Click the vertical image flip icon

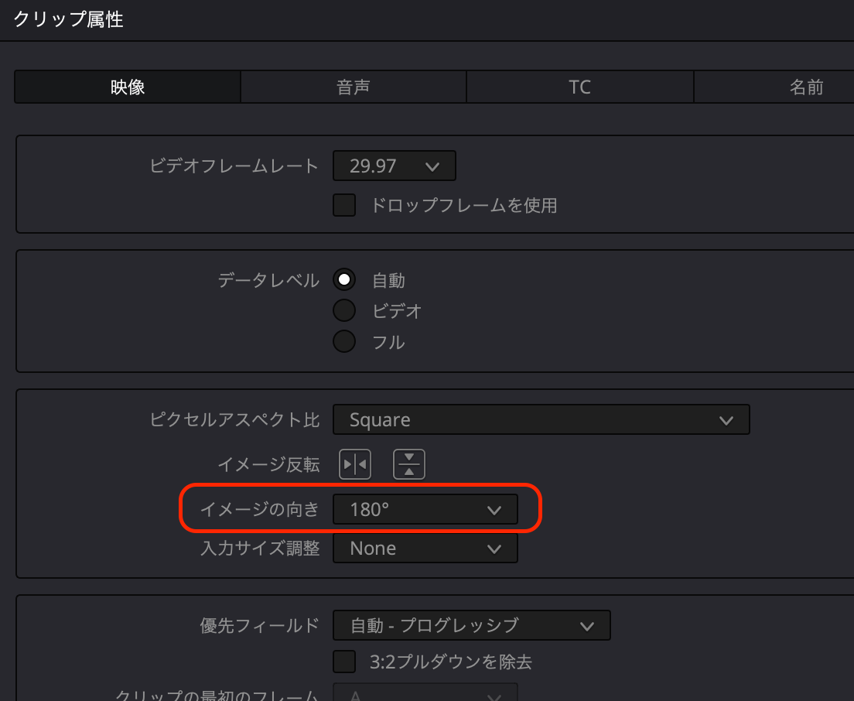(x=409, y=465)
